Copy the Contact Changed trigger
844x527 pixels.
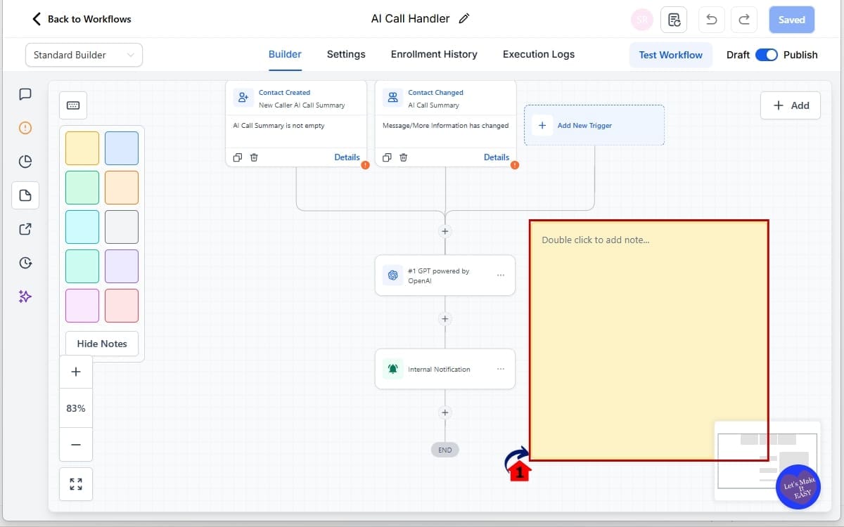(x=387, y=157)
